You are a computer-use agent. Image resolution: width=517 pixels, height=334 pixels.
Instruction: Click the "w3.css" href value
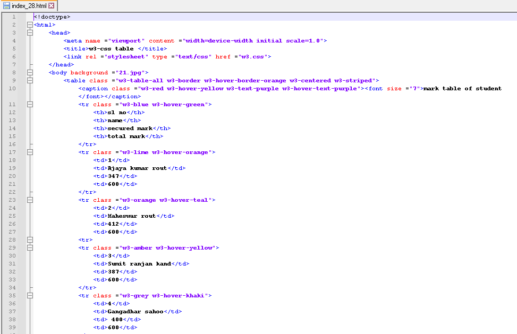[253, 57]
